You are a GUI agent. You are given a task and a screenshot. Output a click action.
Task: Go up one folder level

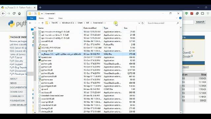[x=43, y=23]
